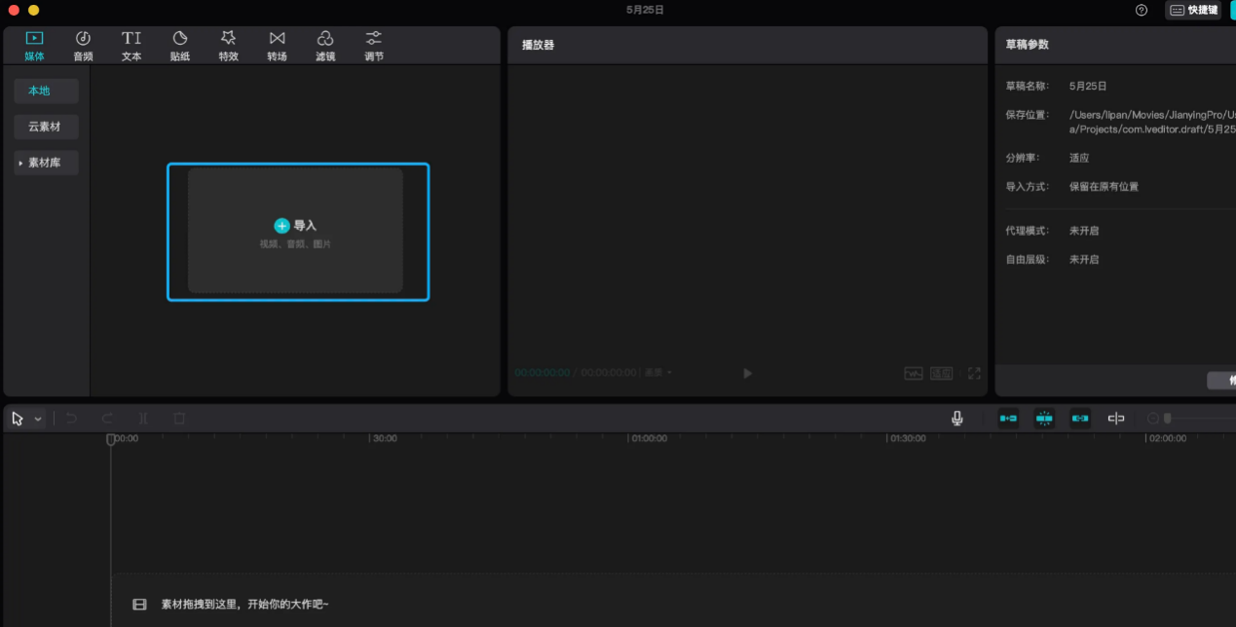Click the 草稿参数 panel title

coord(1028,45)
